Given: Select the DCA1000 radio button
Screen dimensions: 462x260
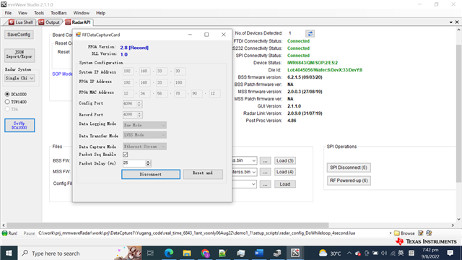Looking at the screenshot, I should coord(7,94).
